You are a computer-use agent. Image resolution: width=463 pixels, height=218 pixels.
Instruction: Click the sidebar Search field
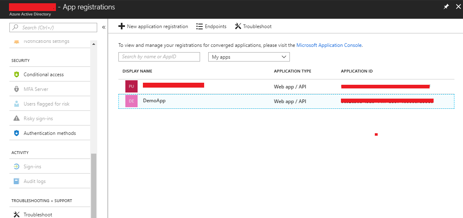53,27
